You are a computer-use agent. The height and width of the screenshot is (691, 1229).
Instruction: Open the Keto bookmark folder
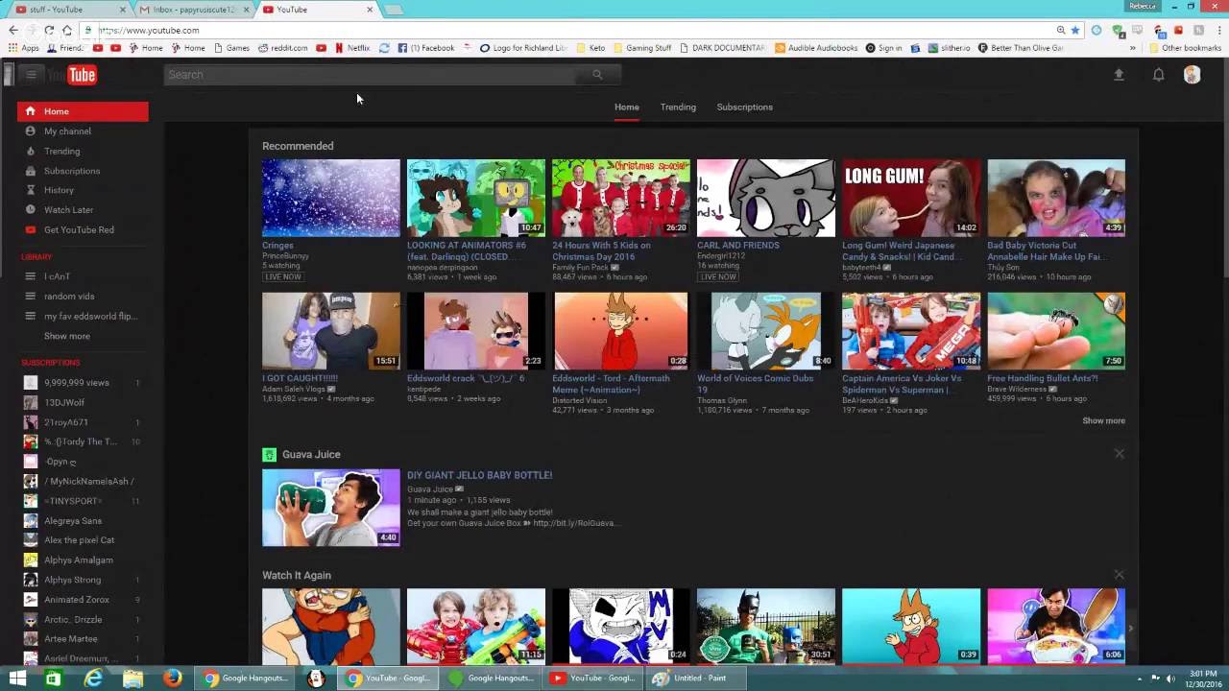[590, 48]
